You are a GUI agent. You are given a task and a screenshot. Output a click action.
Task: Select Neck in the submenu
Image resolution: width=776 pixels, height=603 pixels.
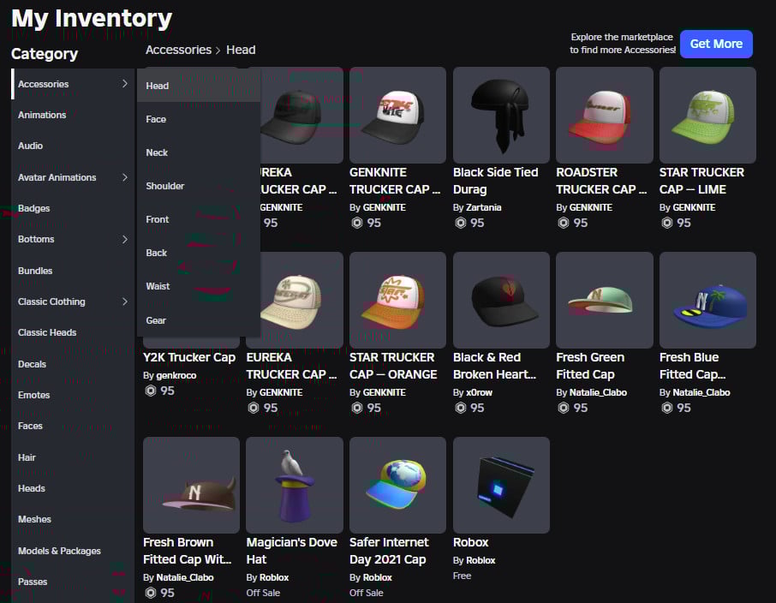pyautogui.click(x=199, y=152)
